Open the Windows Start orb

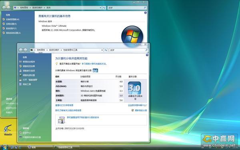point(4,147)
